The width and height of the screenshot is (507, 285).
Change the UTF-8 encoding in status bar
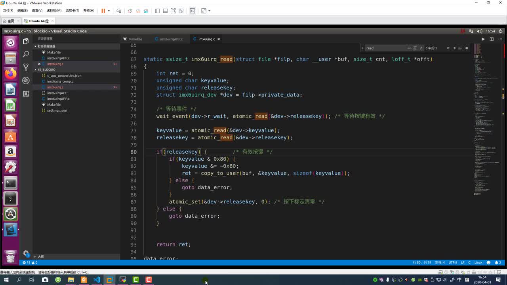pyautogui.click(x=453, y=262)
